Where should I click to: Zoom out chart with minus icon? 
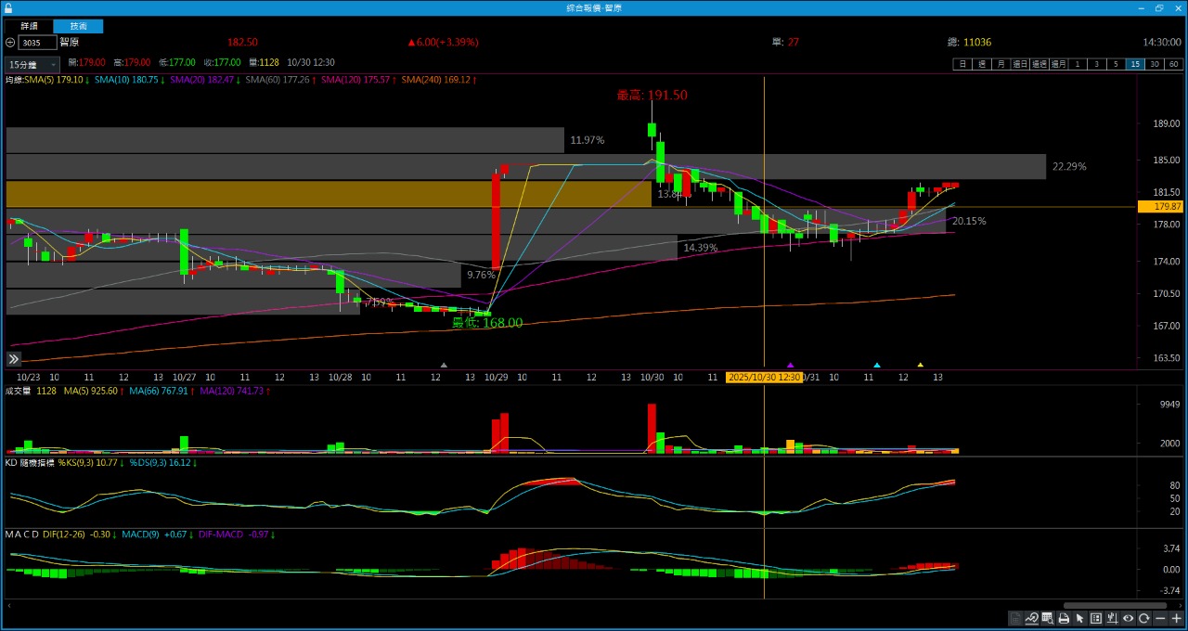1160,619
